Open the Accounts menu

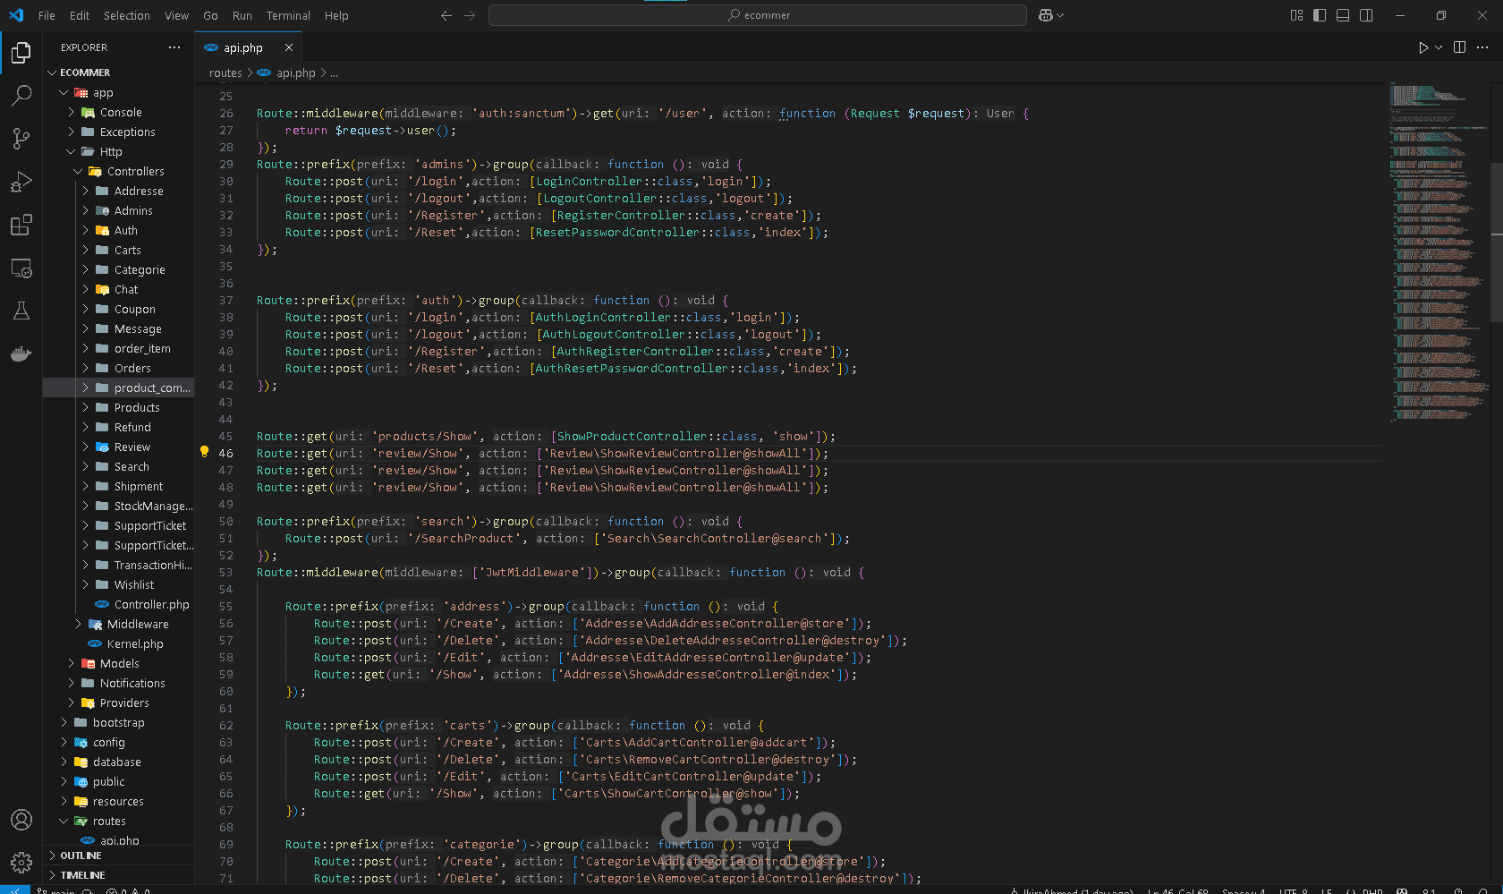pyautogui.click(x=21, y=820)
